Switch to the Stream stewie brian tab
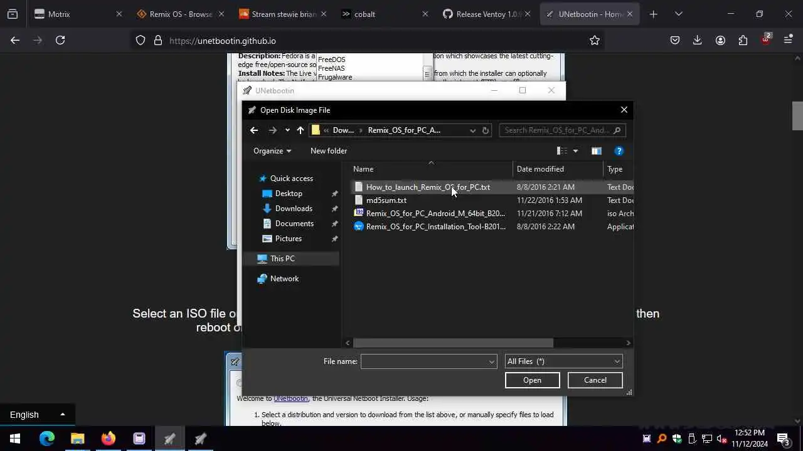This screenshot has height=451, width=803. [282, 14]
